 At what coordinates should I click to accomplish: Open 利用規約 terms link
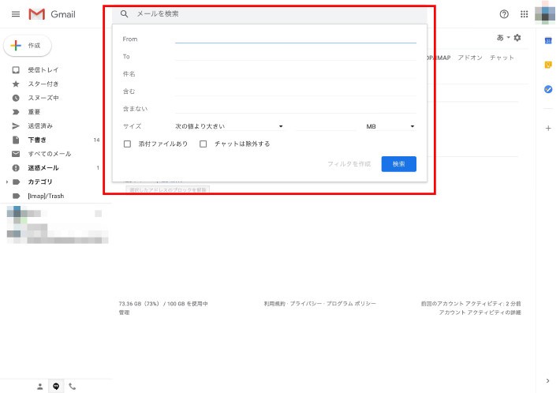click(x=274, y=304)
